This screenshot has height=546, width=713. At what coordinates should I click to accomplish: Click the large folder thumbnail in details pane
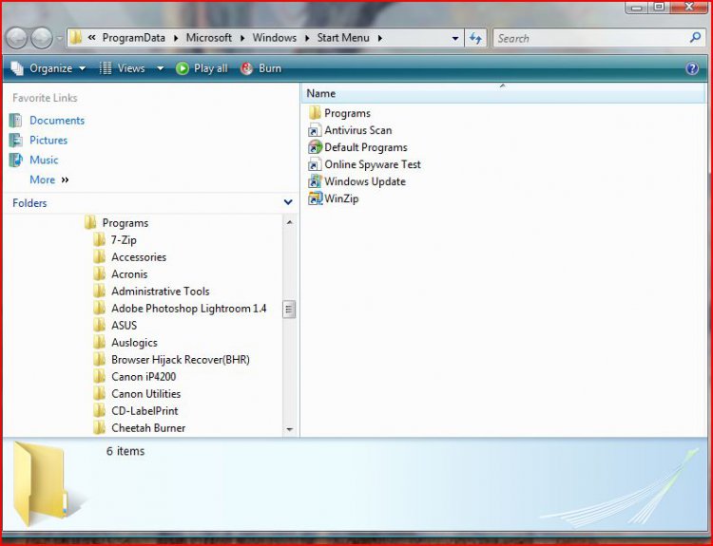click(41, 483)
